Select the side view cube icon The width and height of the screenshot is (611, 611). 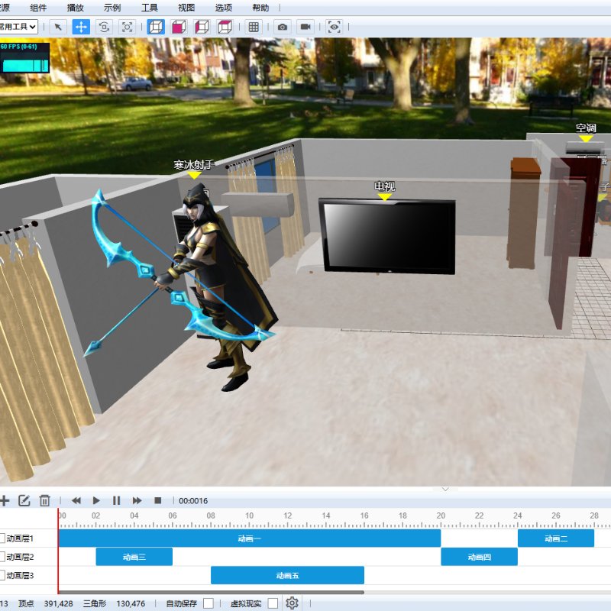click(x=202, y=27)
